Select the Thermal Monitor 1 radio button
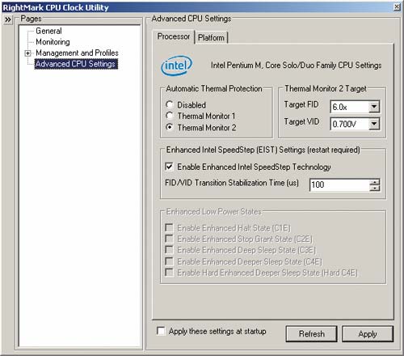This screenshot has width=404, height=356. coord(170,116)
